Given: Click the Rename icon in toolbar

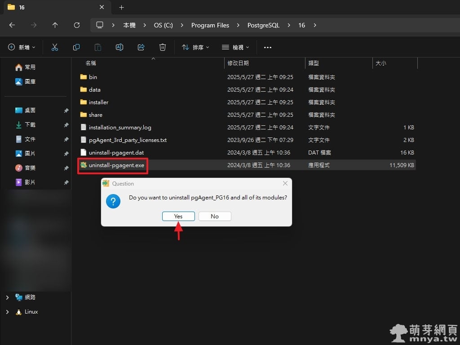Looking at the screenshot, I should (x=119, y=47).
